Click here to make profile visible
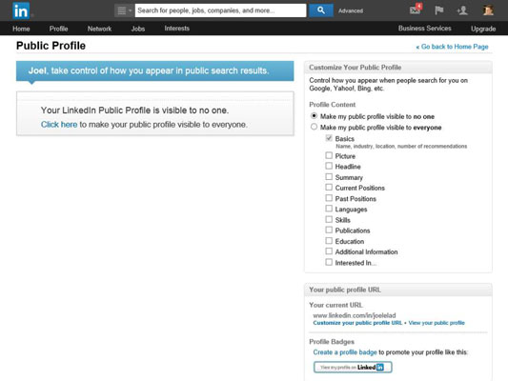The image size is (508, 381). pos(59,125)
